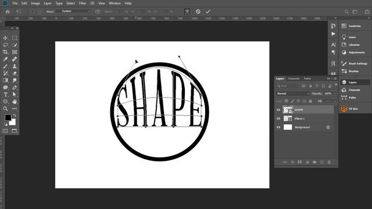Toggle lock all on layer
Image resolution: width=372 pixels, height=209 pixels.
click(x=310, y=101)
